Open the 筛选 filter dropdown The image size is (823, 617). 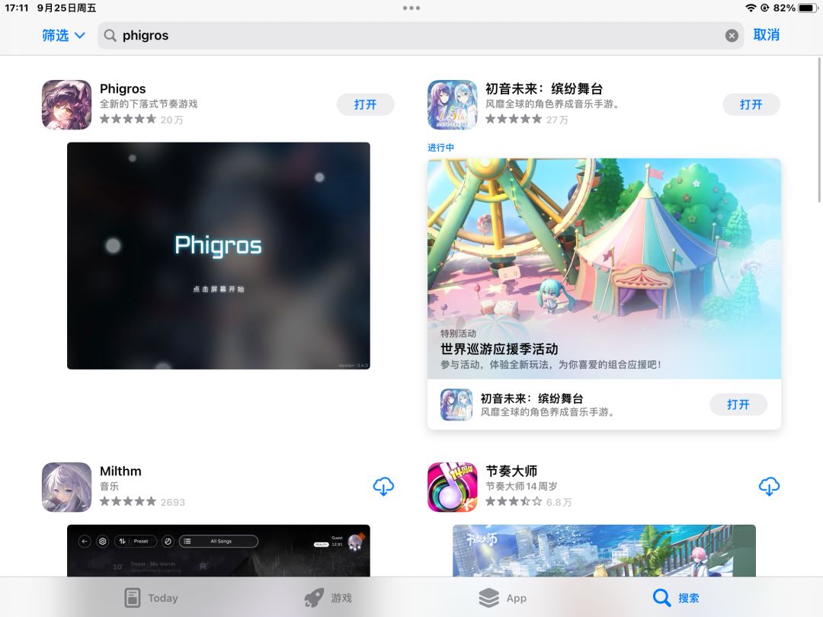pos(63,35)
